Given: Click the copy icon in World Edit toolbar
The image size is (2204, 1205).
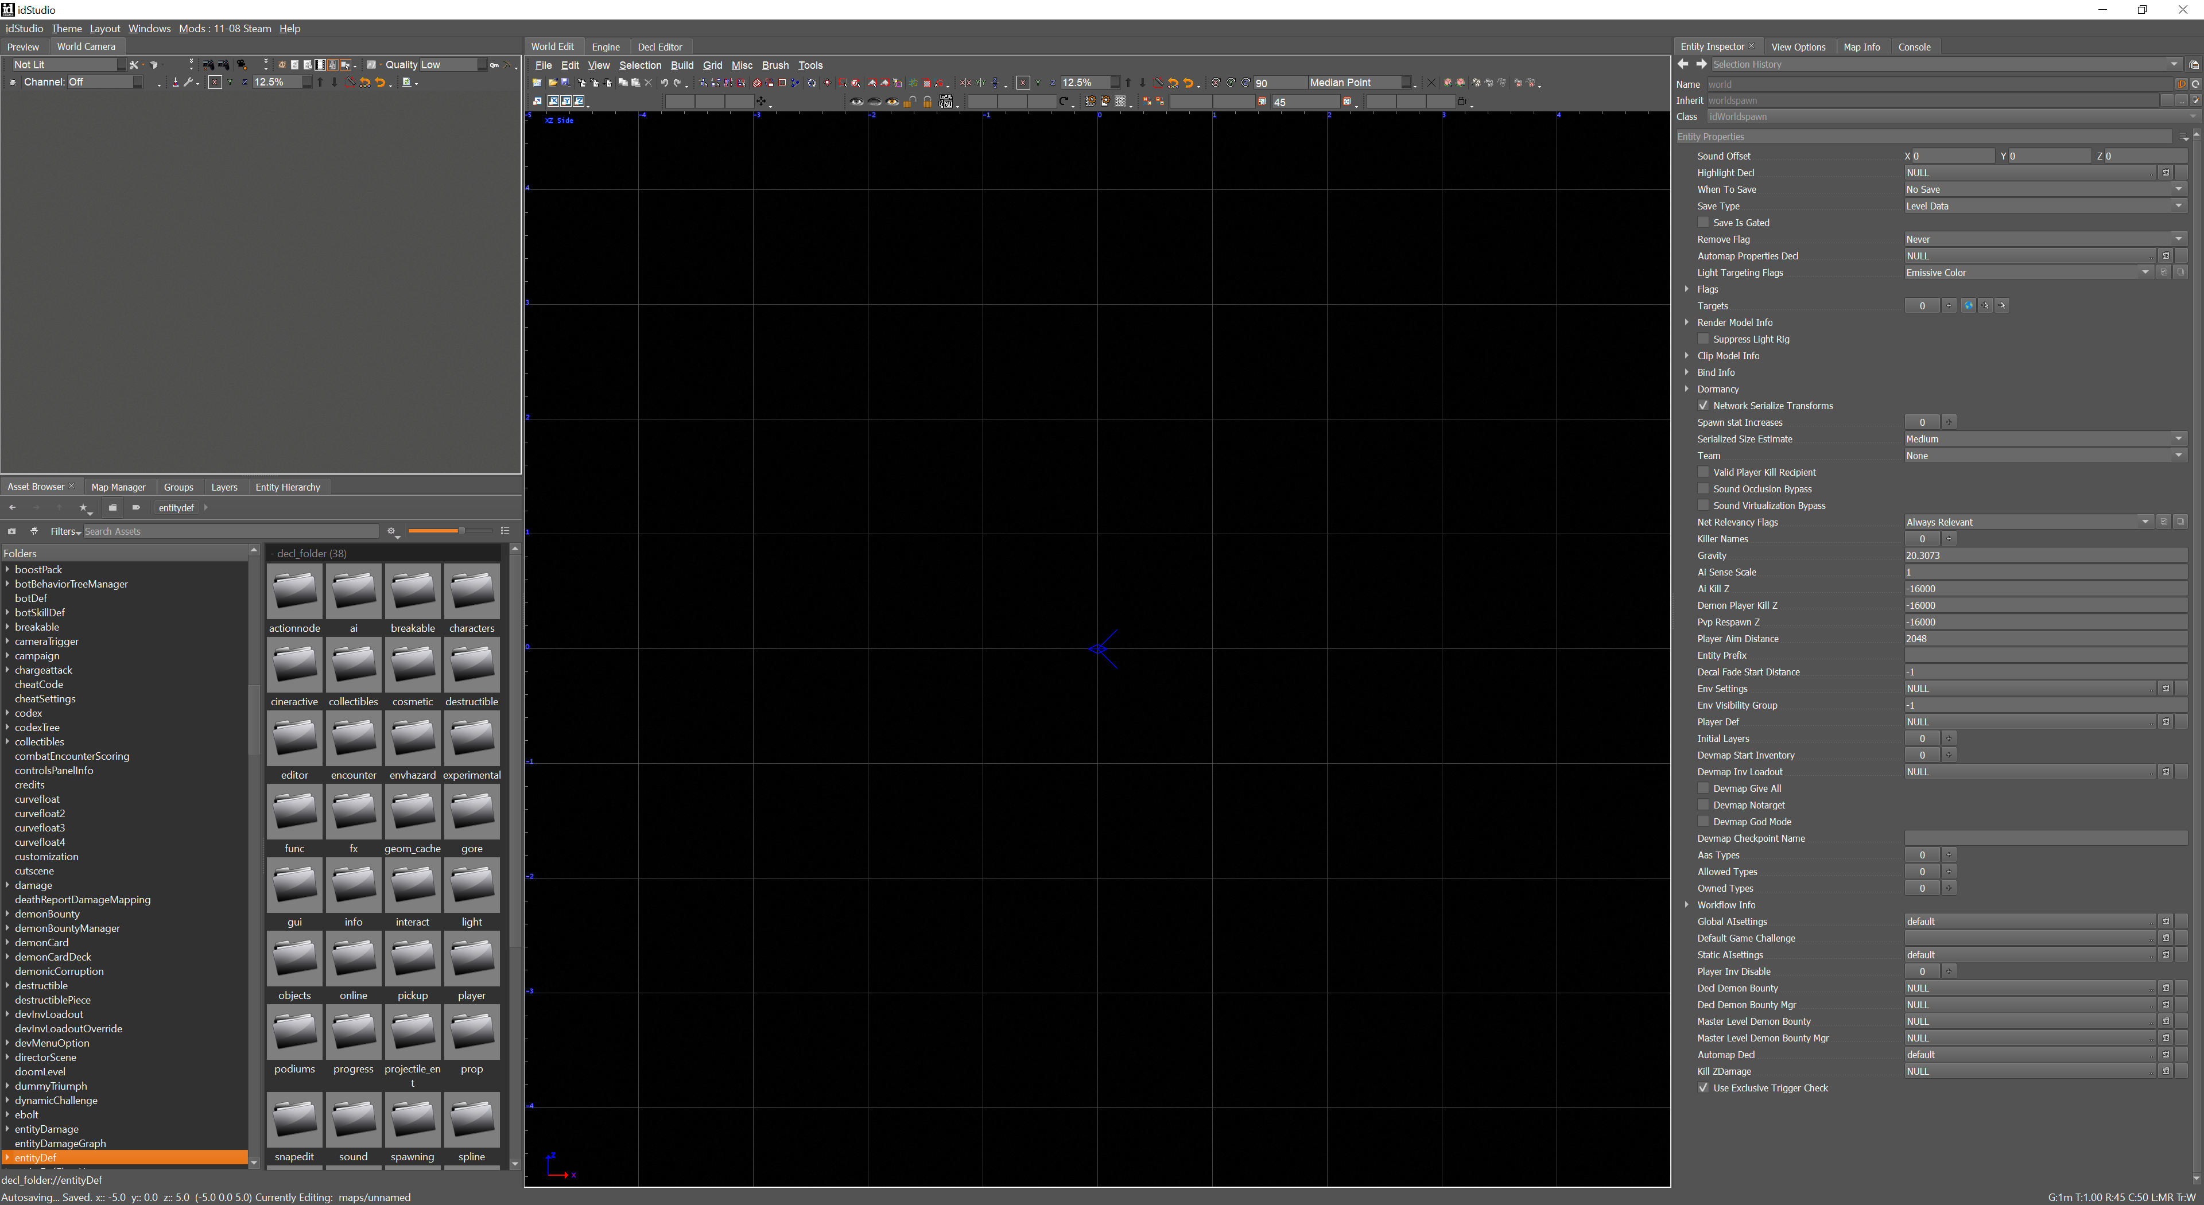Looking at the screenshot, I should coord(623,83).
